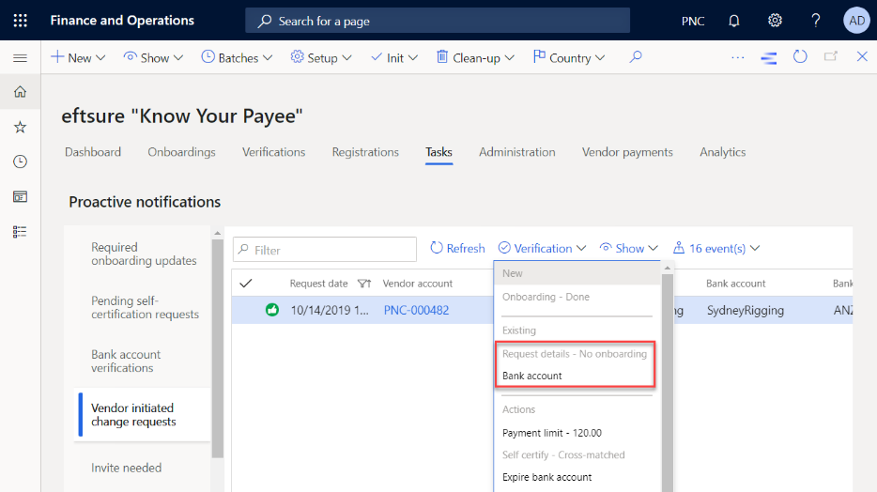877x492 pixels.
Task: Open vendor account PNC-000482 link
Action: (x=416, y=310)
